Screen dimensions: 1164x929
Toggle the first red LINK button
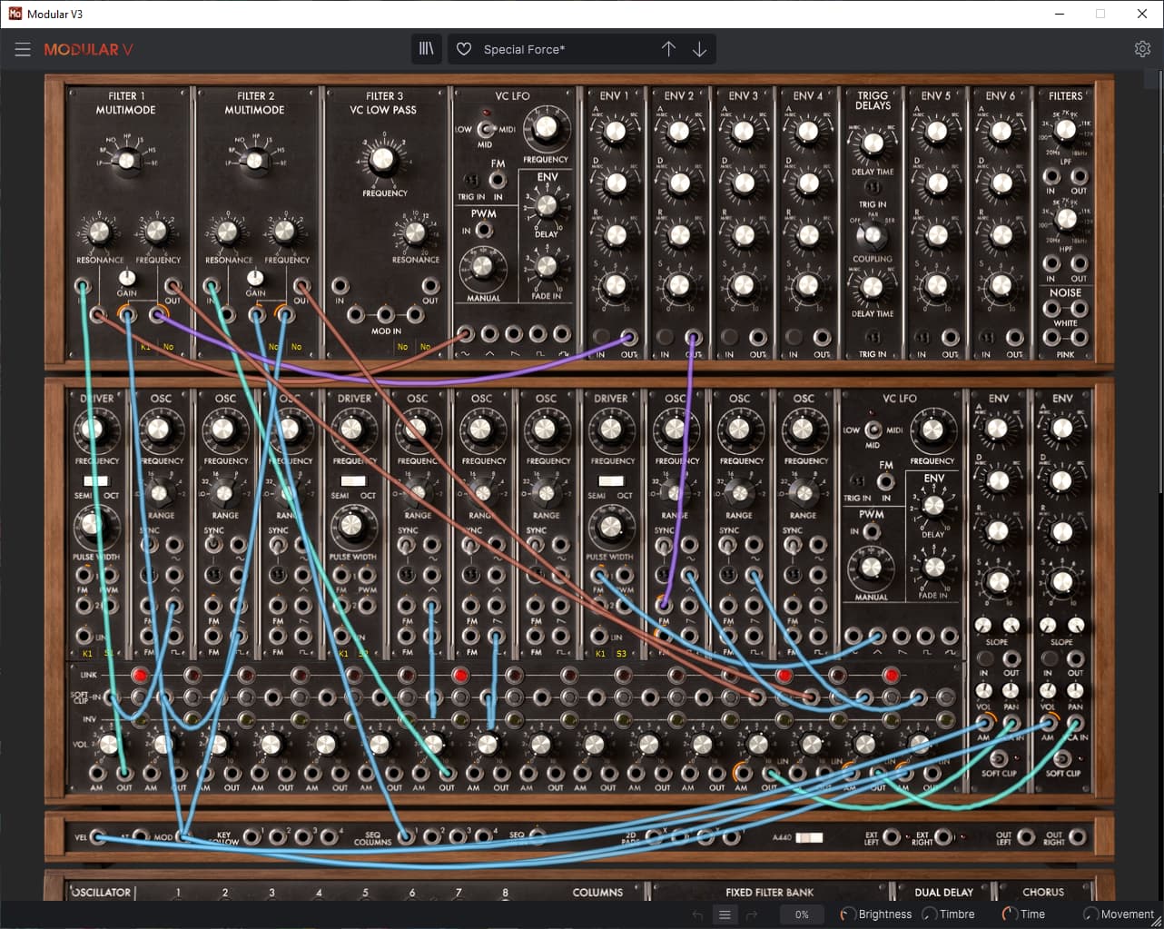[139, 676]
